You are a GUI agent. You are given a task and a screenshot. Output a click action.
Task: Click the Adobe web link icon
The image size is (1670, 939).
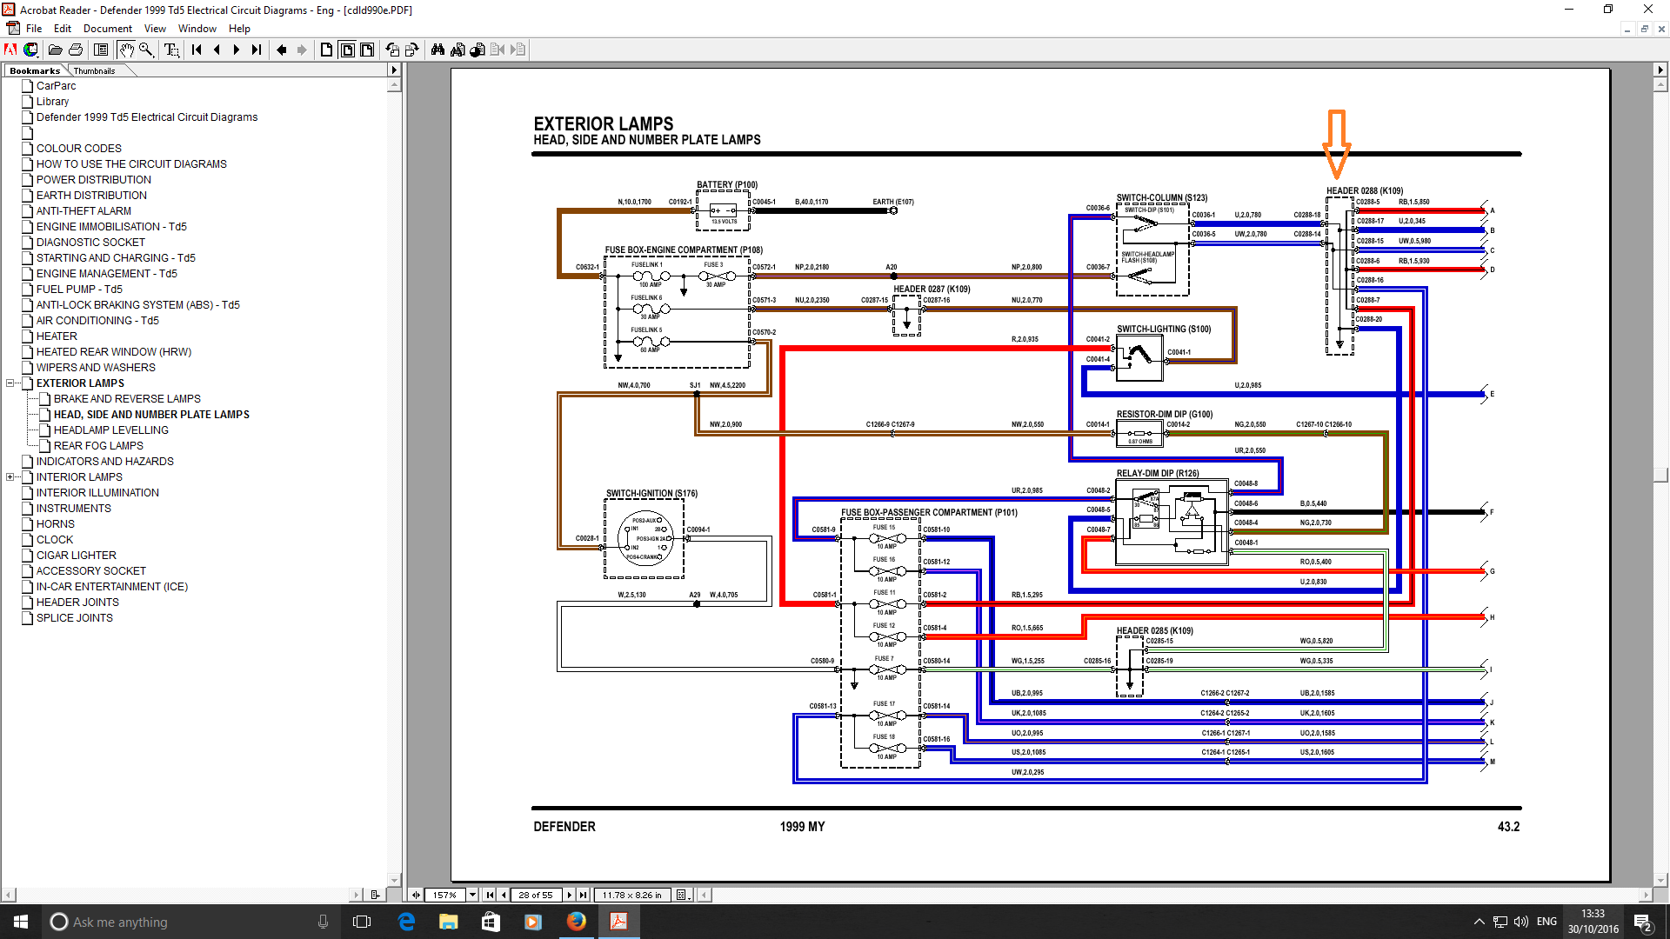(11, 50)
